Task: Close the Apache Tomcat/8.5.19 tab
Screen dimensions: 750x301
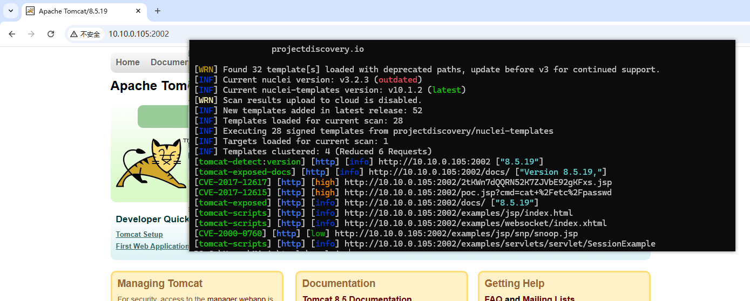Action: 138,11
